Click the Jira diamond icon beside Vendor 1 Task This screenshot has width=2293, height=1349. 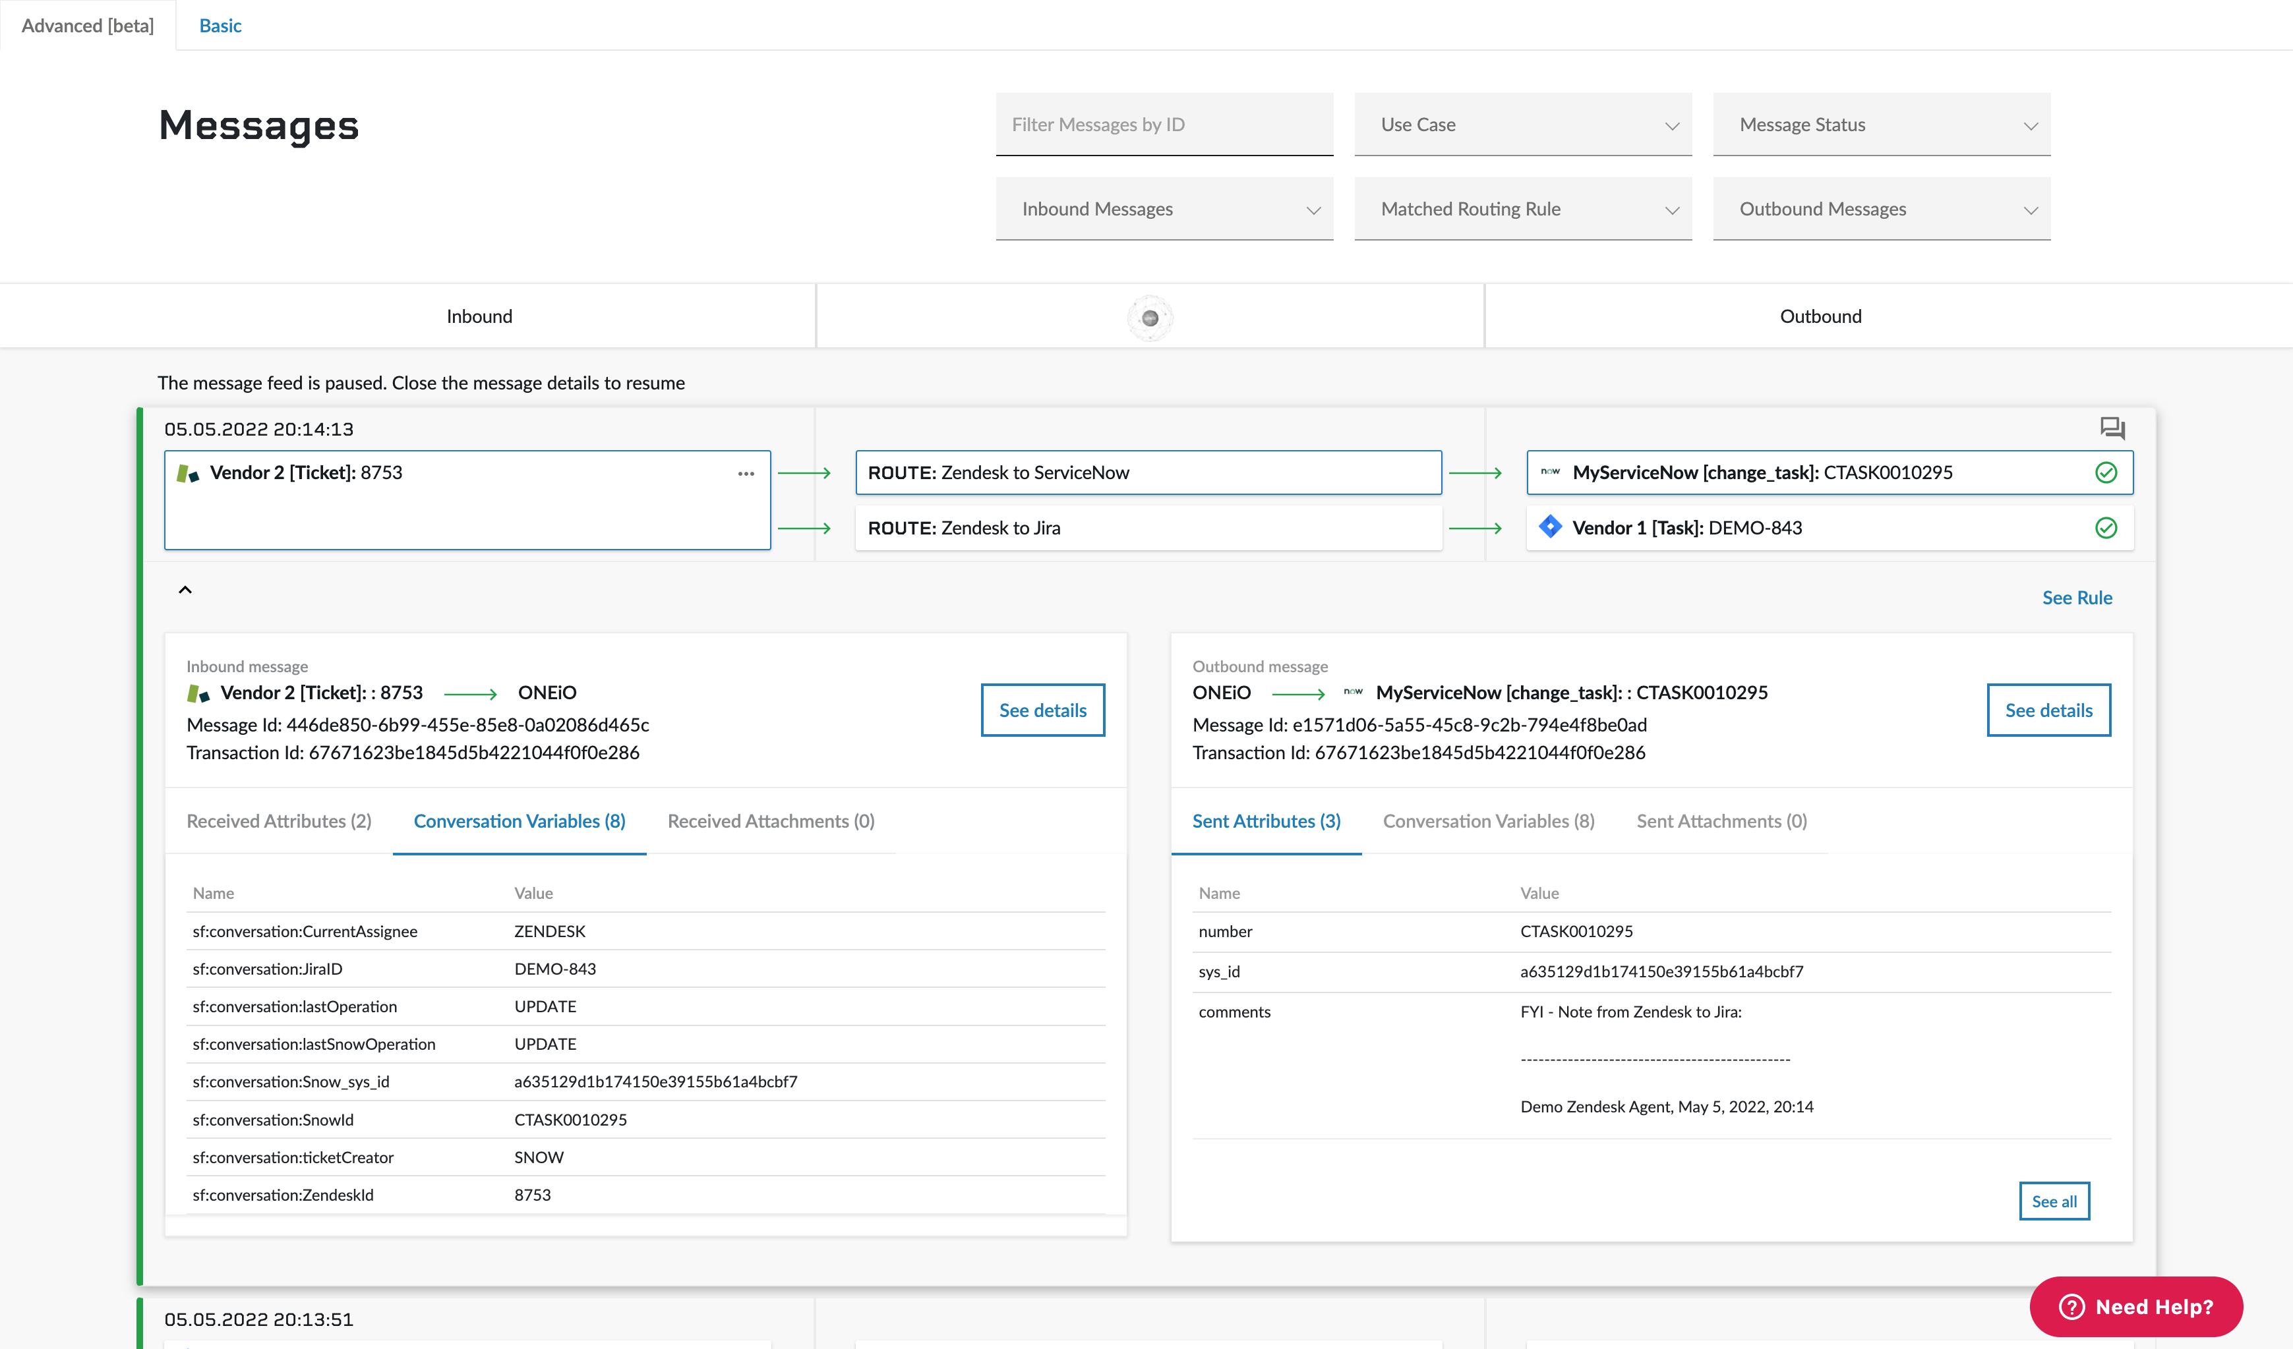1549,527
